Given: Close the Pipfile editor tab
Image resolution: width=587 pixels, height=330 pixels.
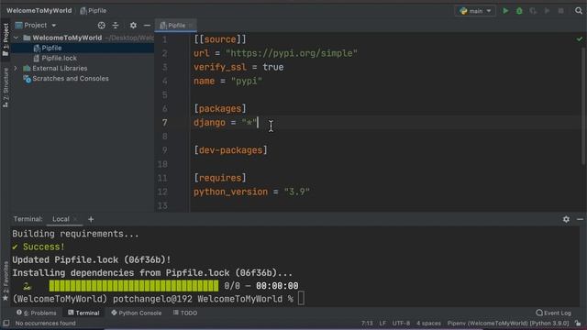Looking at the screenshot, I should (191, 26).
